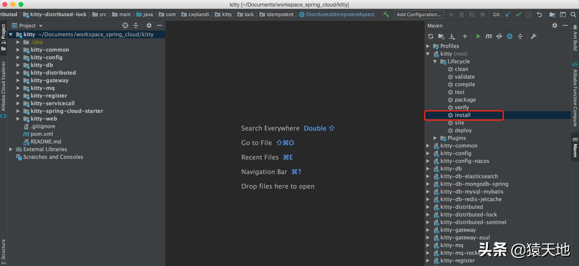This screenshot has height=266, width=579.
Task: Open Project panel gear settings
Action: pyautogui.click(x=149, y=26)
